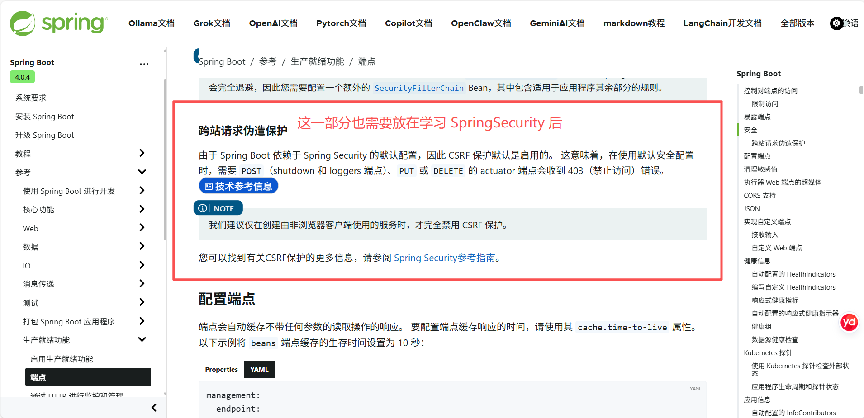This screenshot has width=864, height=418.
Task: Jump to 编写自定义 HealthIndicators in the outline
Action: click(x=793, y=287)
